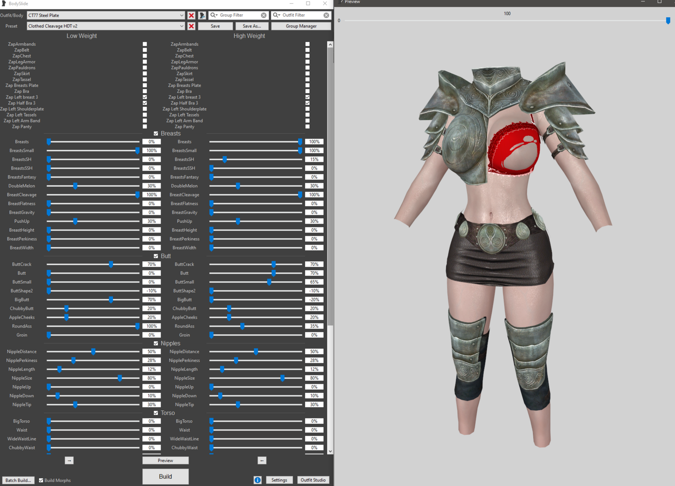Uncheck the Breasts category checkbox

(156, 134)
